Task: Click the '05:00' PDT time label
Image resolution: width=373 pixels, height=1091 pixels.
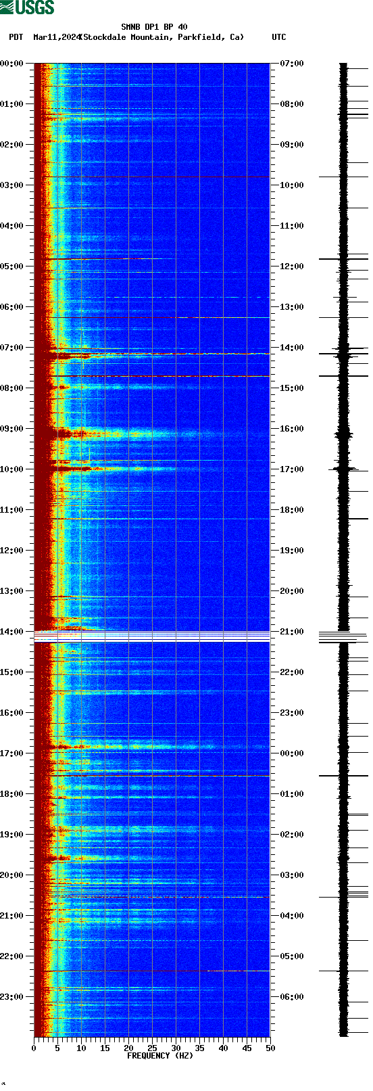Action: [11, 266]
